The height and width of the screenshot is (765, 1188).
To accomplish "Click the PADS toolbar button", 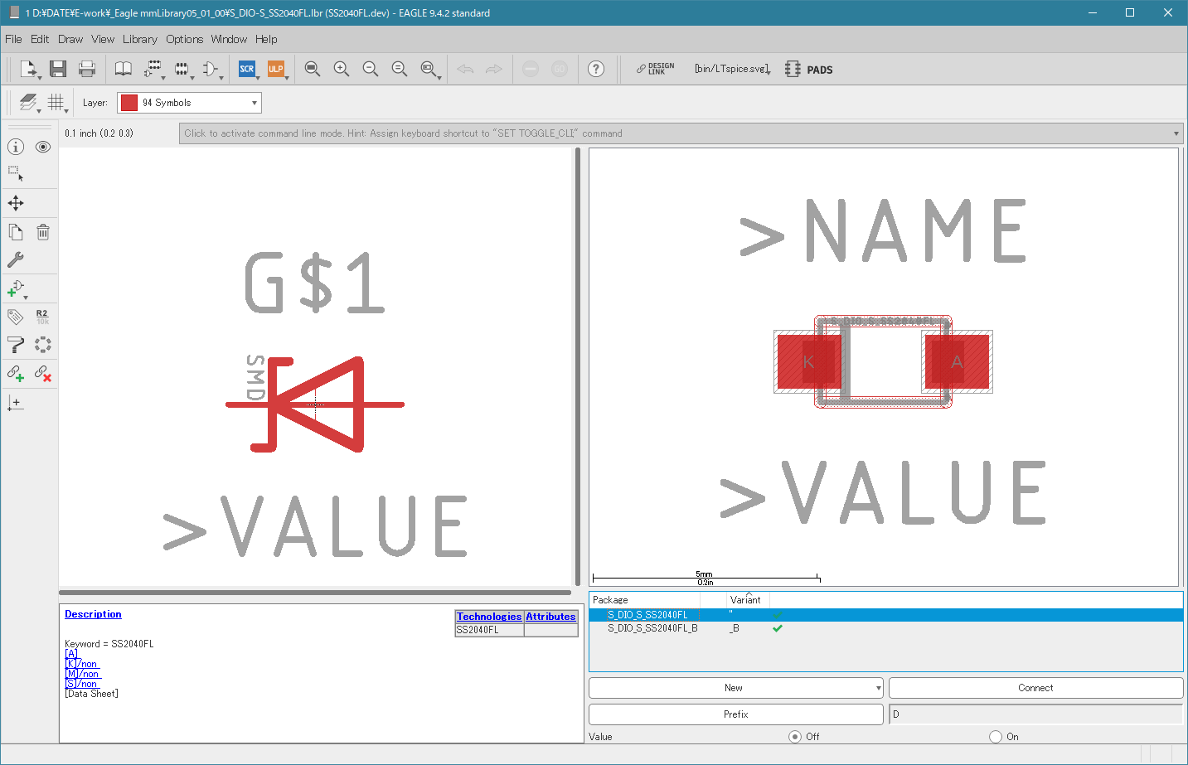I will pyautogui.click(x=809, y=70).
